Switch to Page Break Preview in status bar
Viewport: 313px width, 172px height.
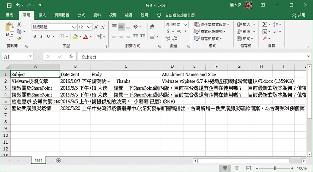tap(249, 168)
